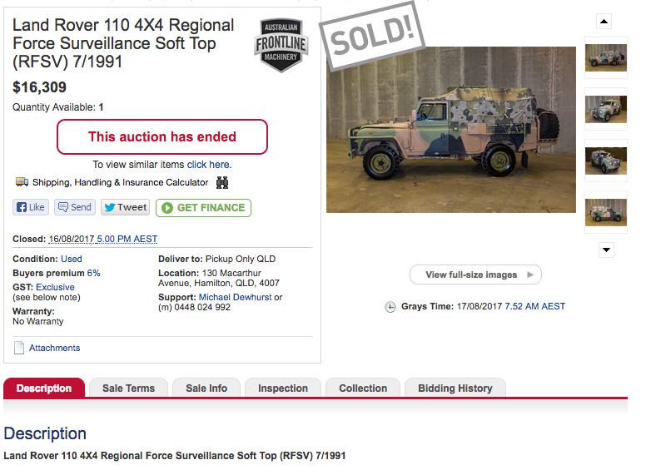Follow the 'click here' similar items link

click(x=209, y=165)
